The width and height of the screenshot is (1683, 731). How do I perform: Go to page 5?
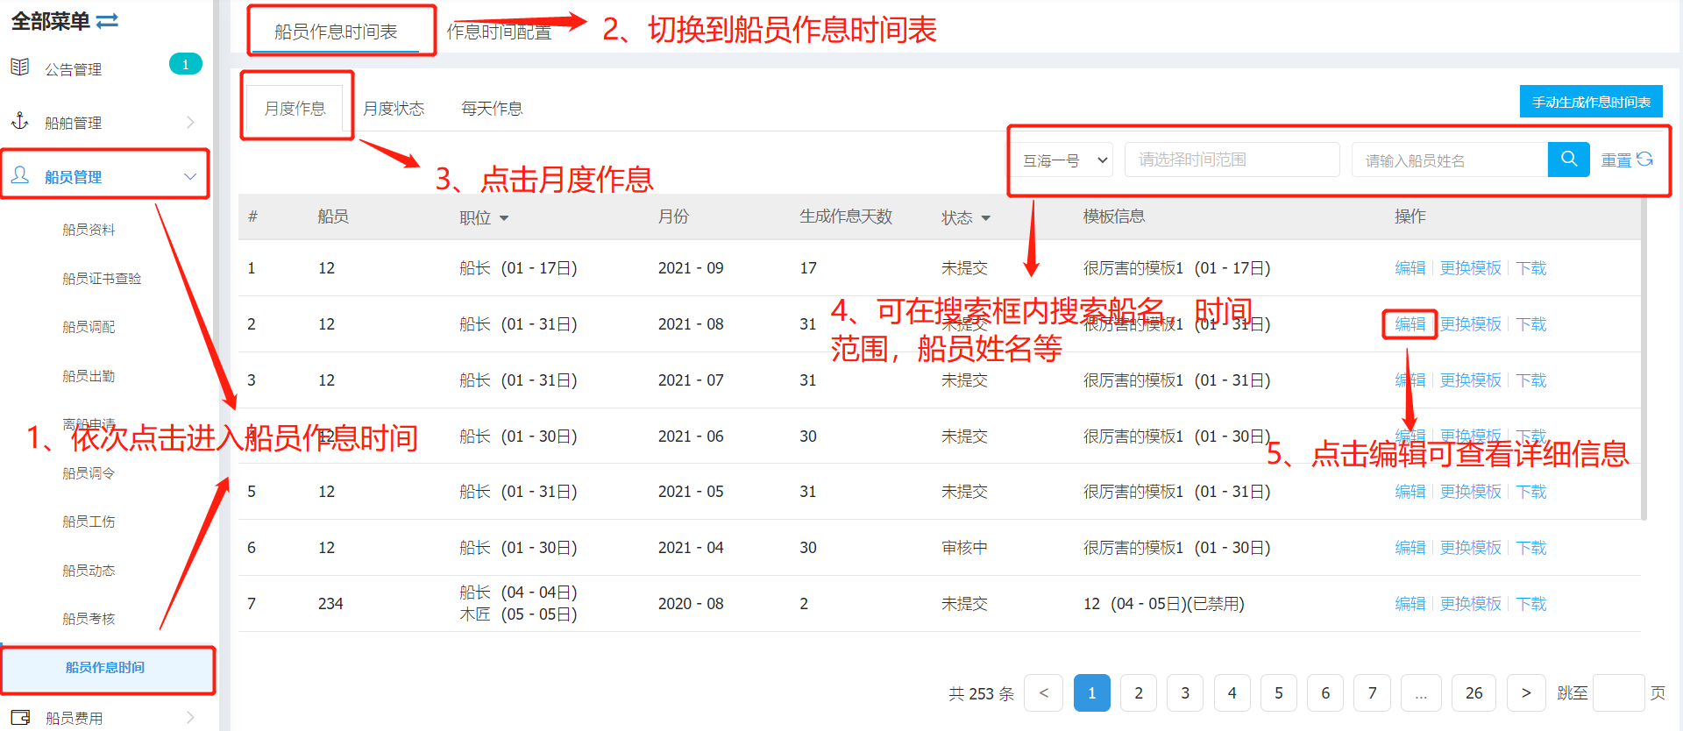pyautogui.click(x=1279, y=692)
